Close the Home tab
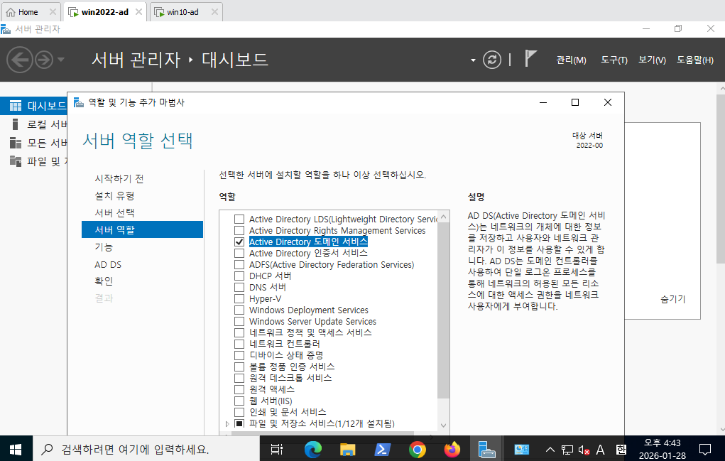This screenshot has width=725, height=461. pos(53,12)
